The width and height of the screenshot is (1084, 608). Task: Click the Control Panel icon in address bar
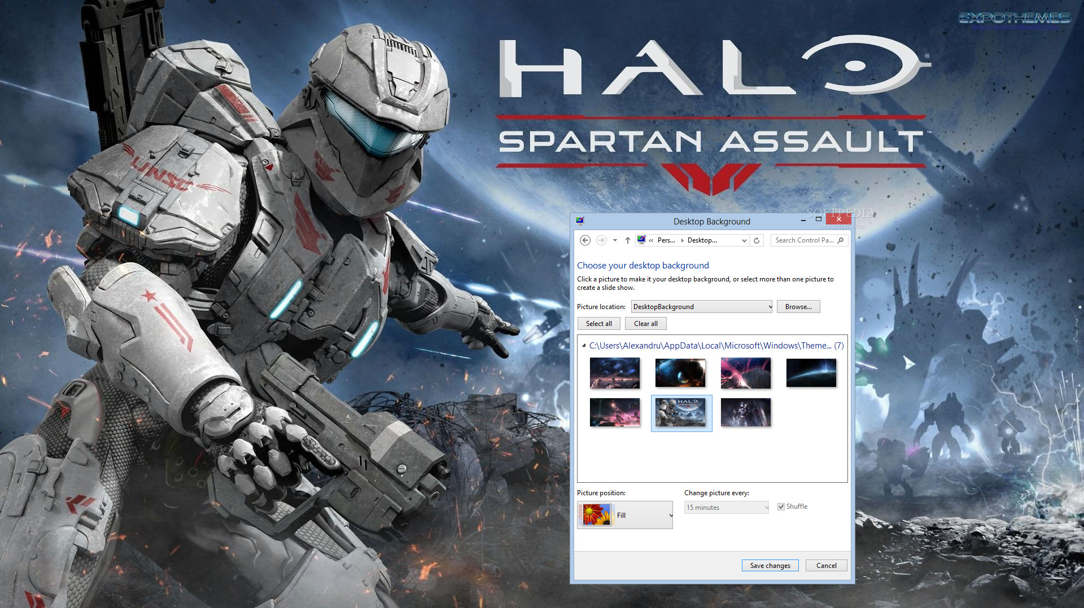tap(641, 240)
